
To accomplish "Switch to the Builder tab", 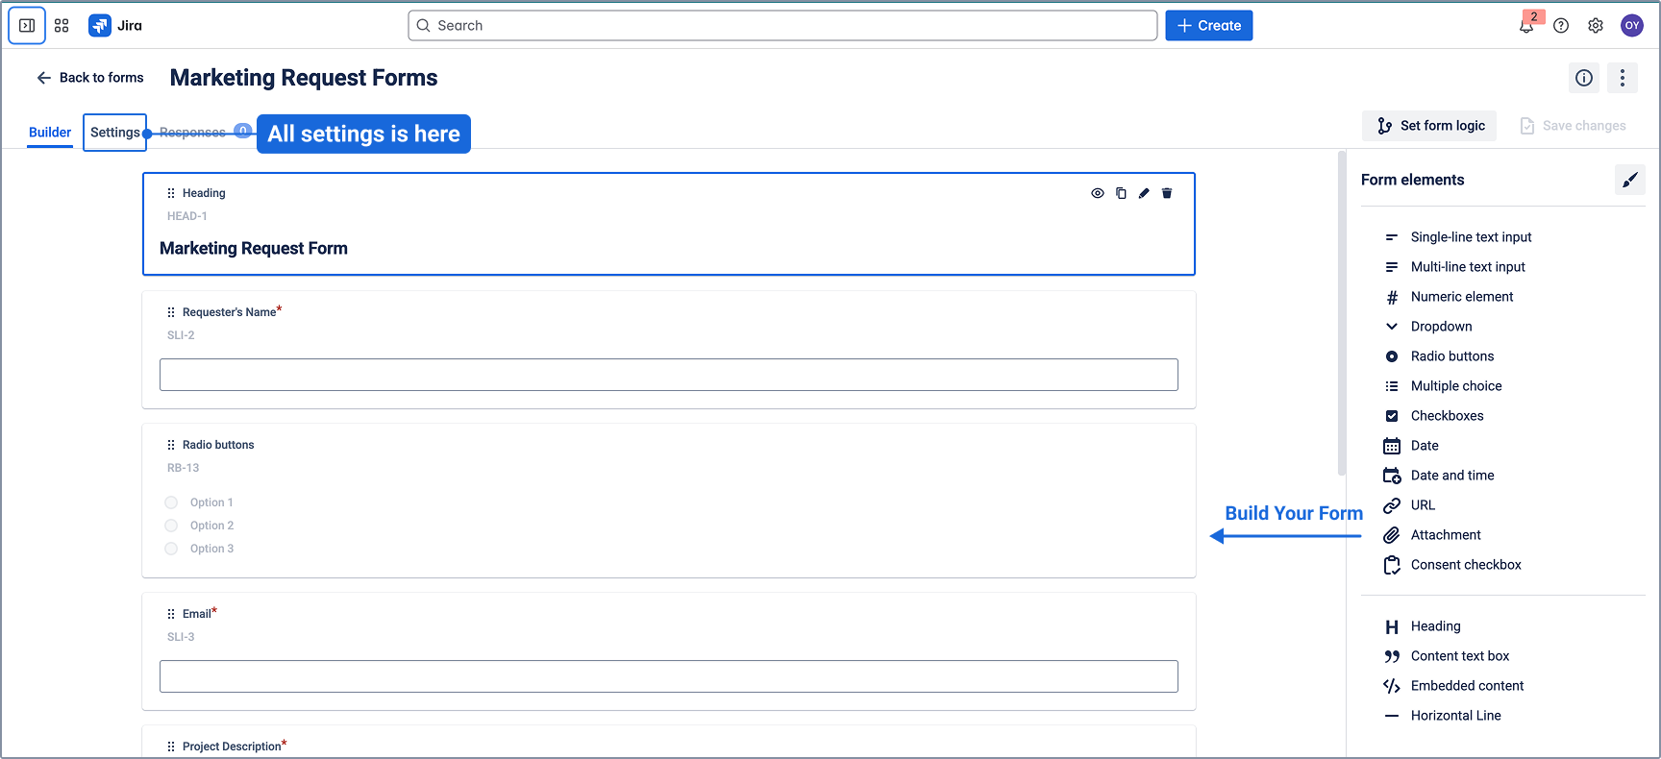I will (x=50, y=133).
